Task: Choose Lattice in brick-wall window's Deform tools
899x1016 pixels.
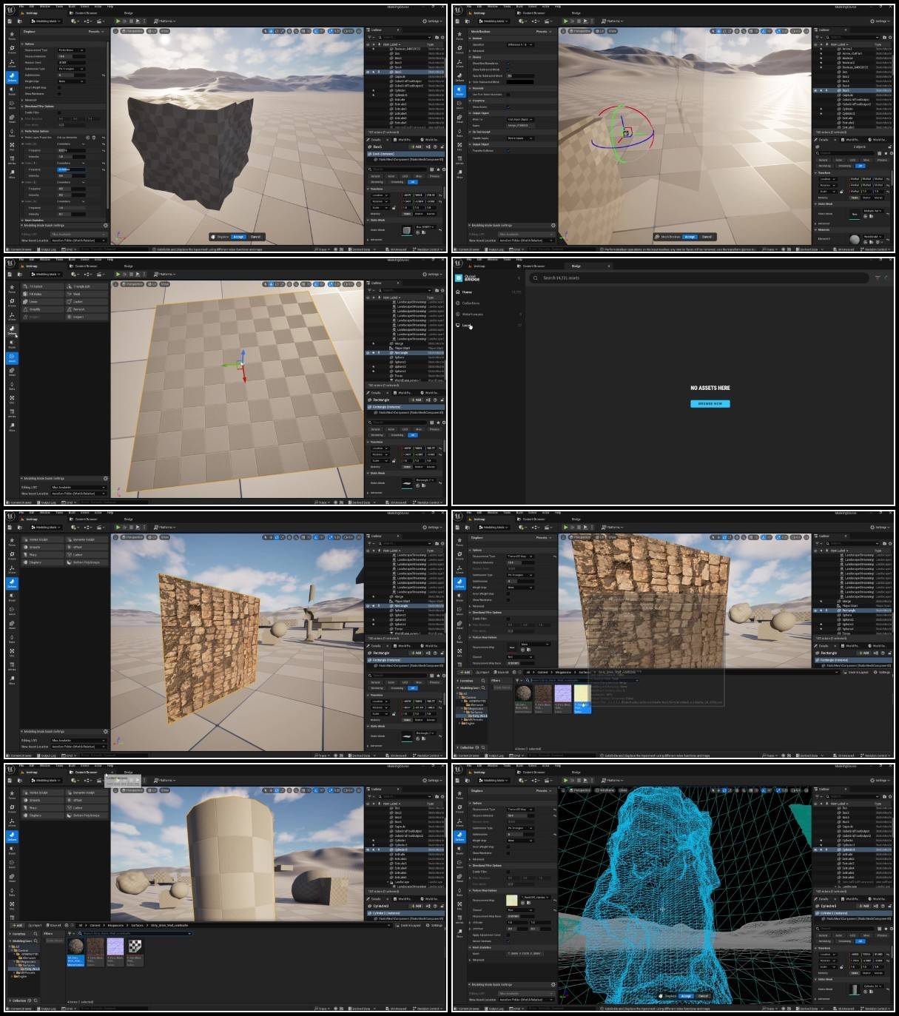Action: coord(87,554)
